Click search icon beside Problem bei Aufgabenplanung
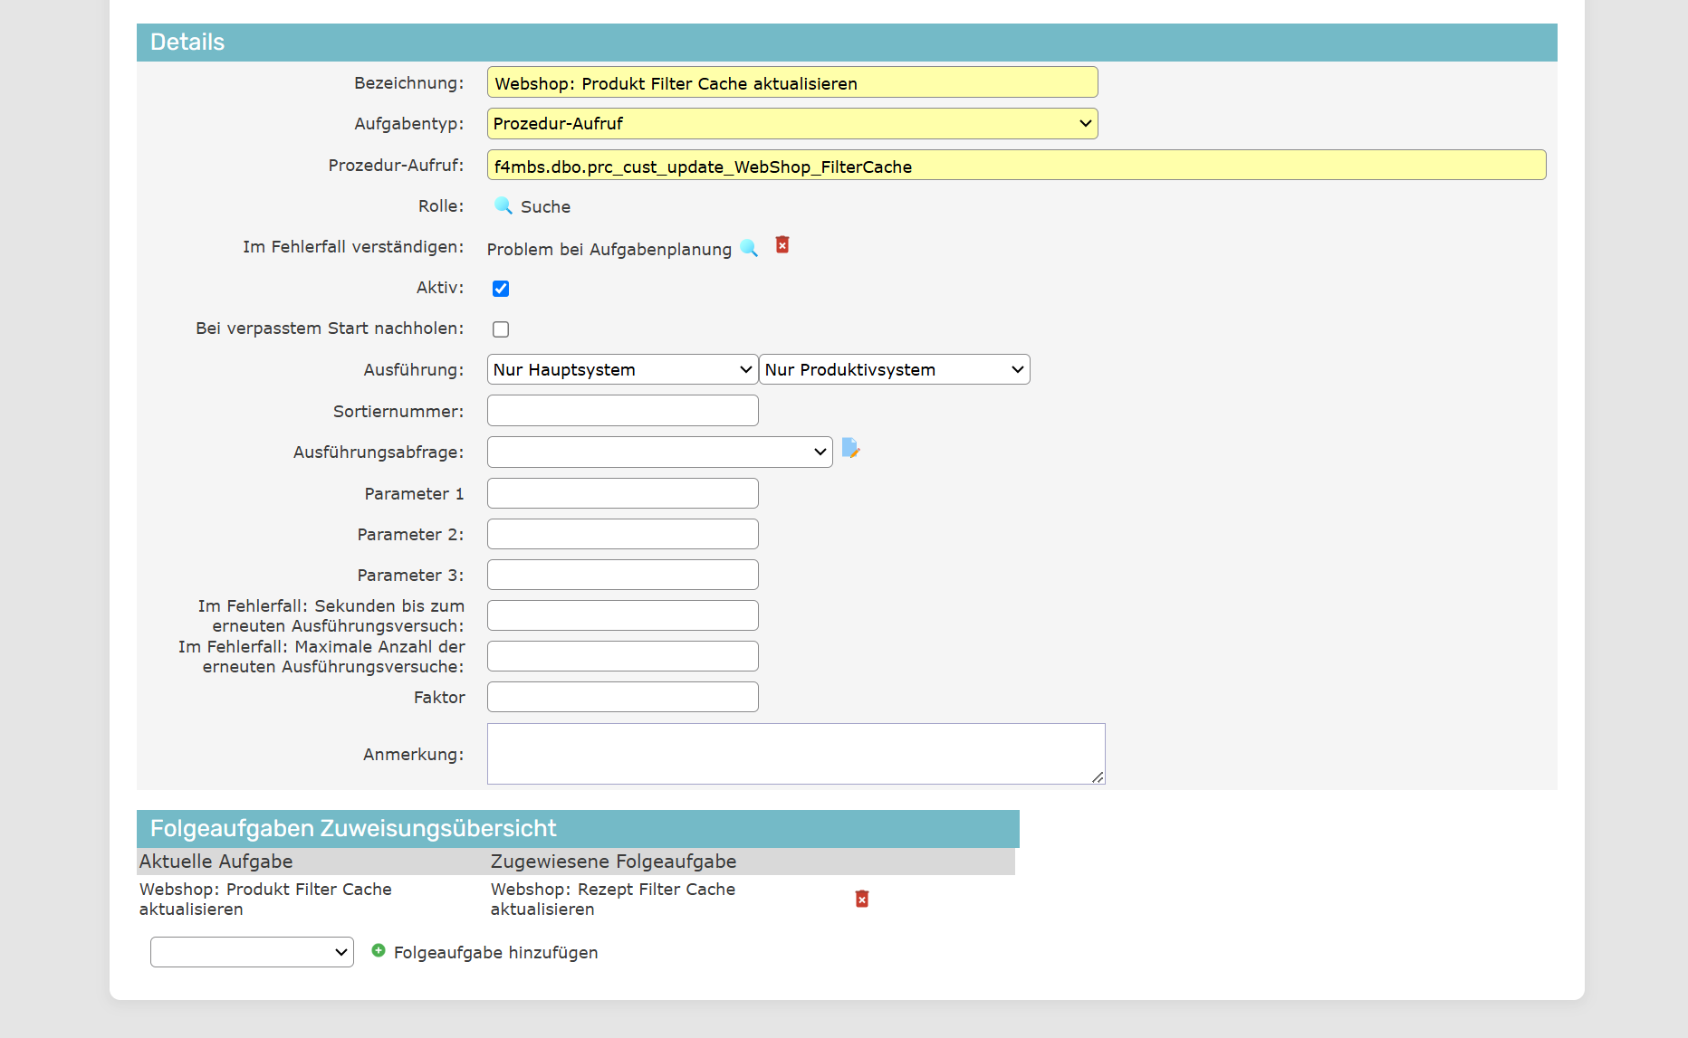1688x1038 pixels. click(x=749, y=247)
